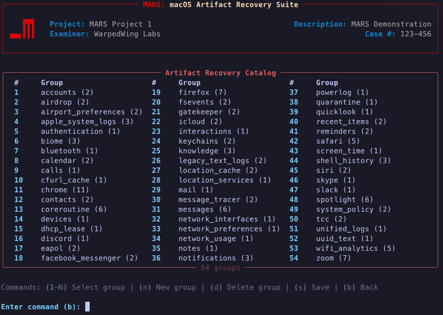Select the airdrop (2) group entry
Screen dimensions: 443x315
65,102
